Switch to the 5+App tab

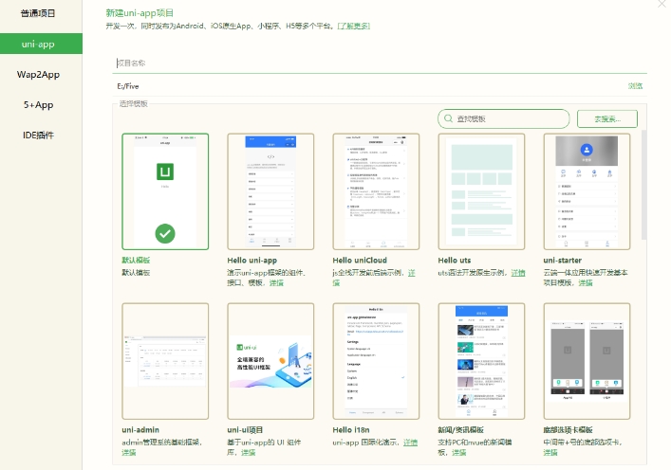tap(40, 104)
